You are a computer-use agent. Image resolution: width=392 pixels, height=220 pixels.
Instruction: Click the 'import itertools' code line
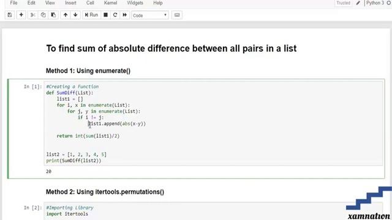[67, 214]
